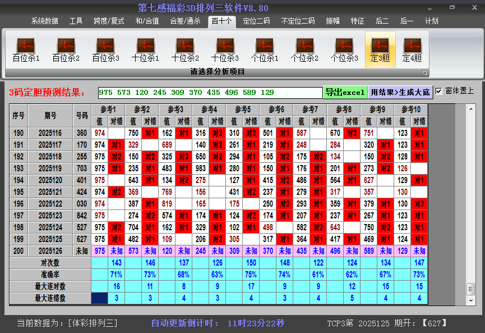The image size is (485, 333).
Task: Switch to the 定位二码 tab
Action: [x=256, y=21]
